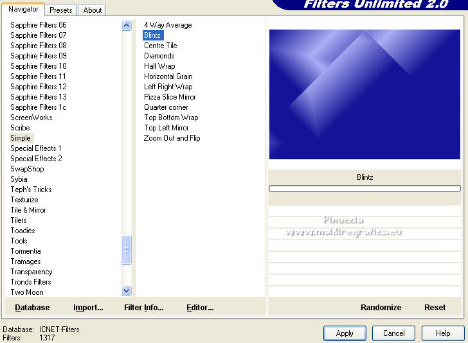Image resolution: width=468 pixels, height=343 pixels.
Task: Select Sapphire Filters 08 category
Action: coord(38,46)
